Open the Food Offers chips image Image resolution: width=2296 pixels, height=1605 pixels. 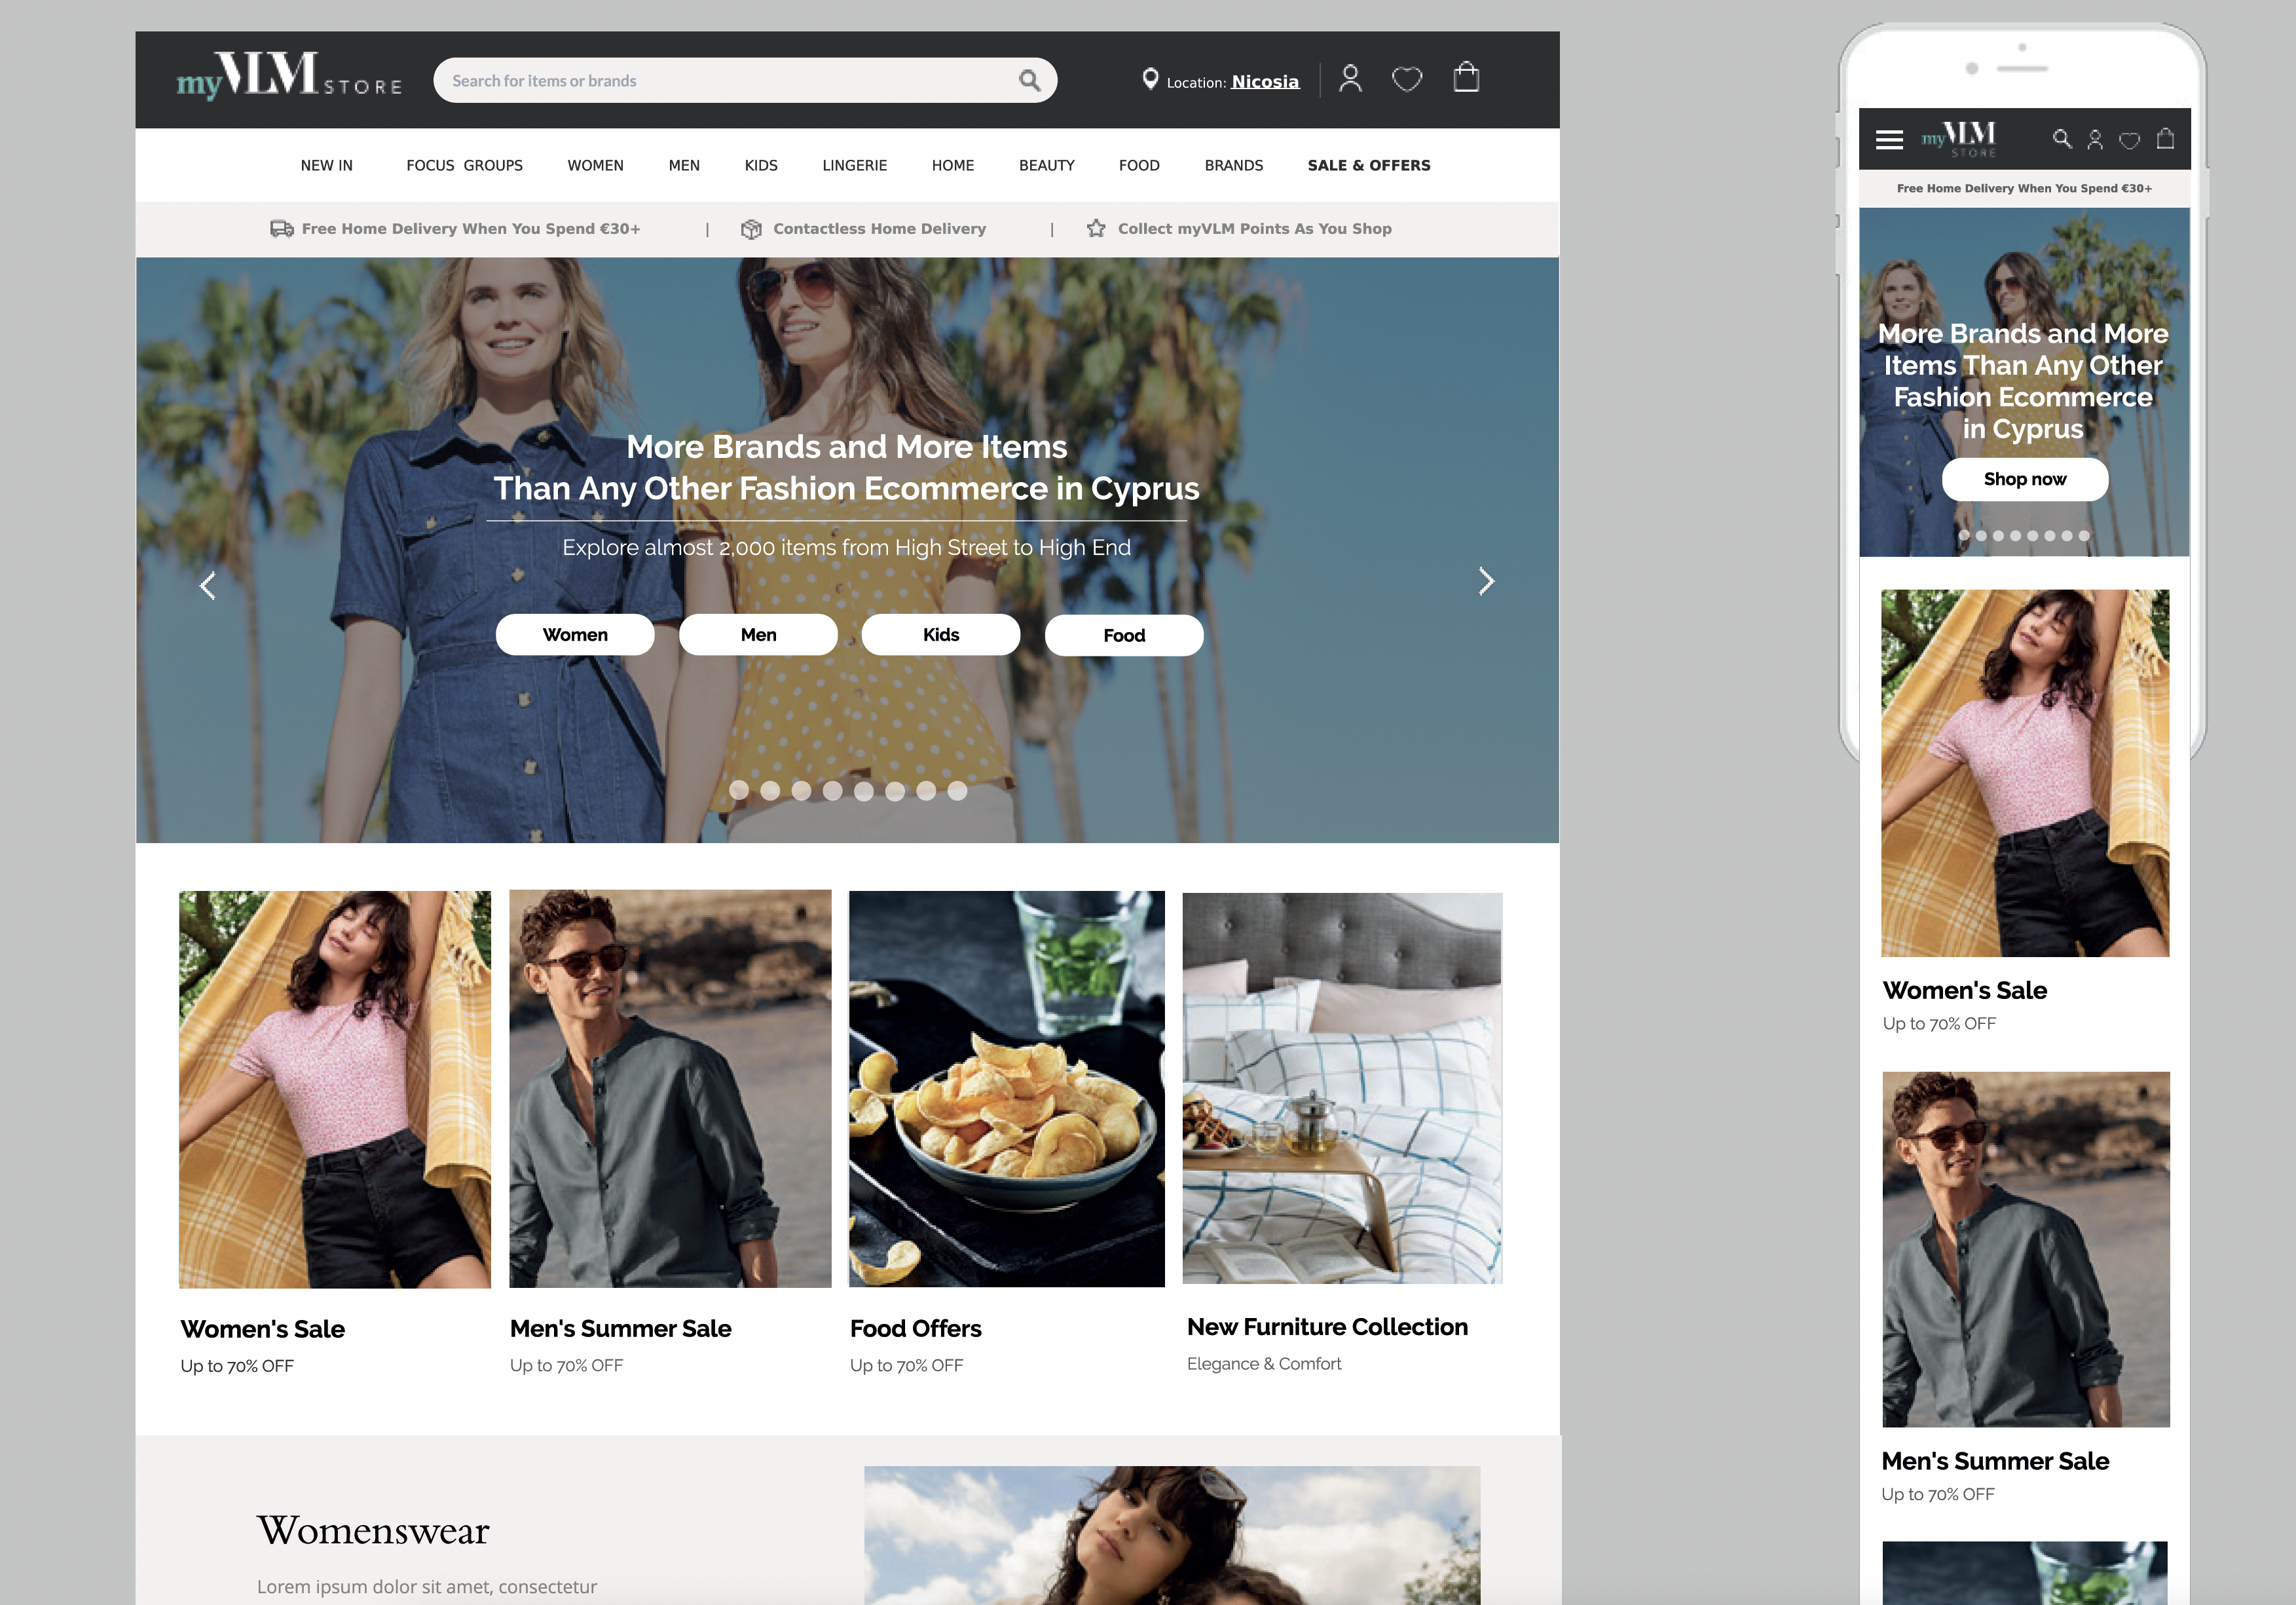click(x=1007, y=1089)
